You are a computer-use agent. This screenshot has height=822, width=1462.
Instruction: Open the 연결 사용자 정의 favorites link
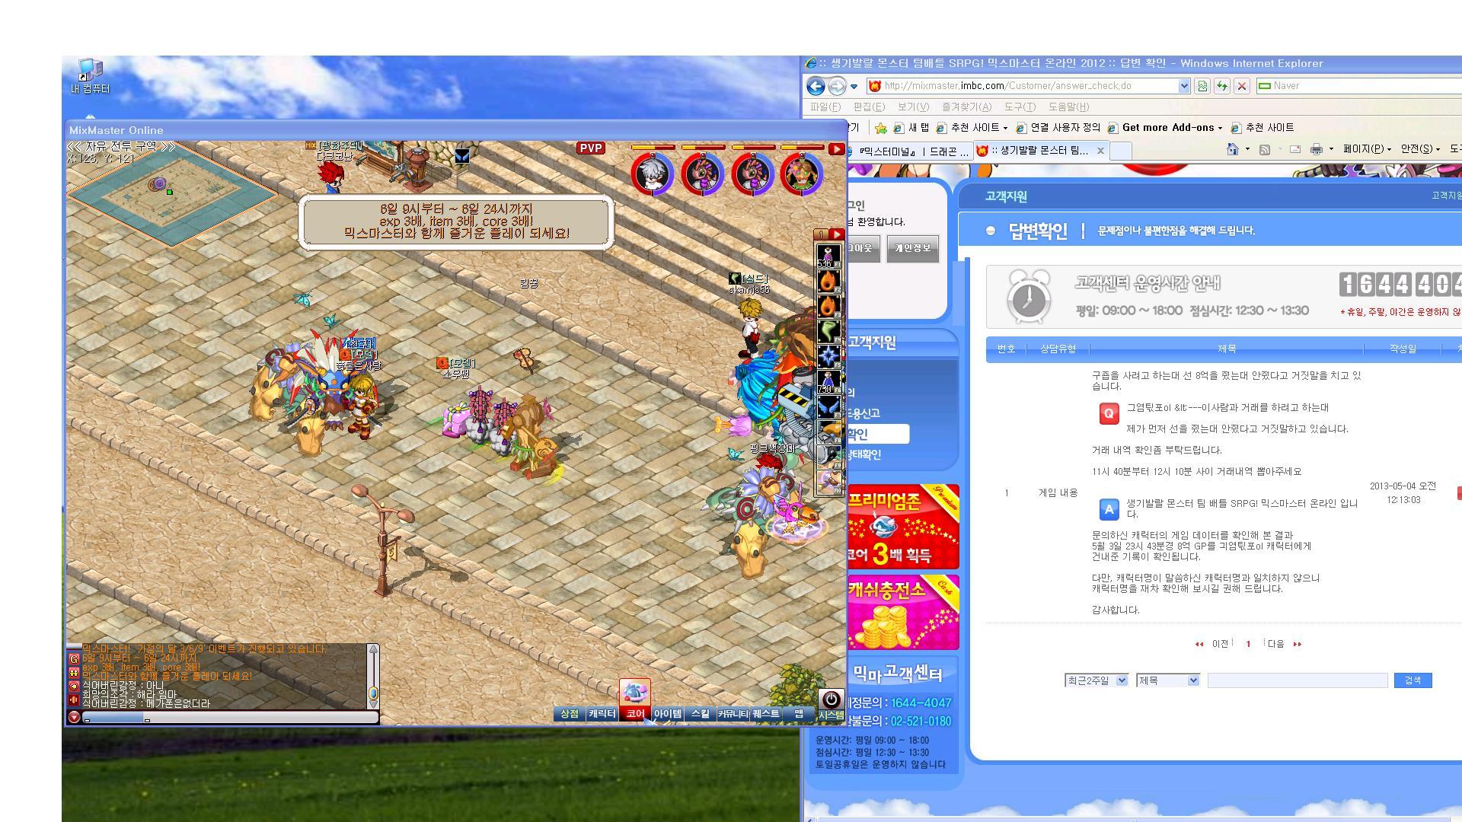coord(1058,128)
